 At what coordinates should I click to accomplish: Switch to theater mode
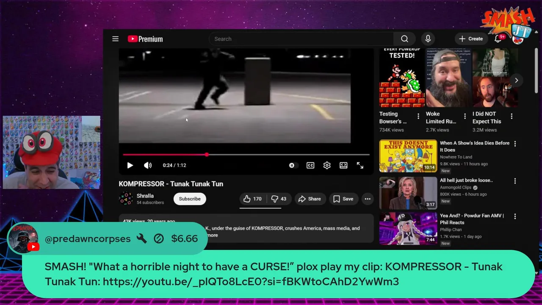343,166
